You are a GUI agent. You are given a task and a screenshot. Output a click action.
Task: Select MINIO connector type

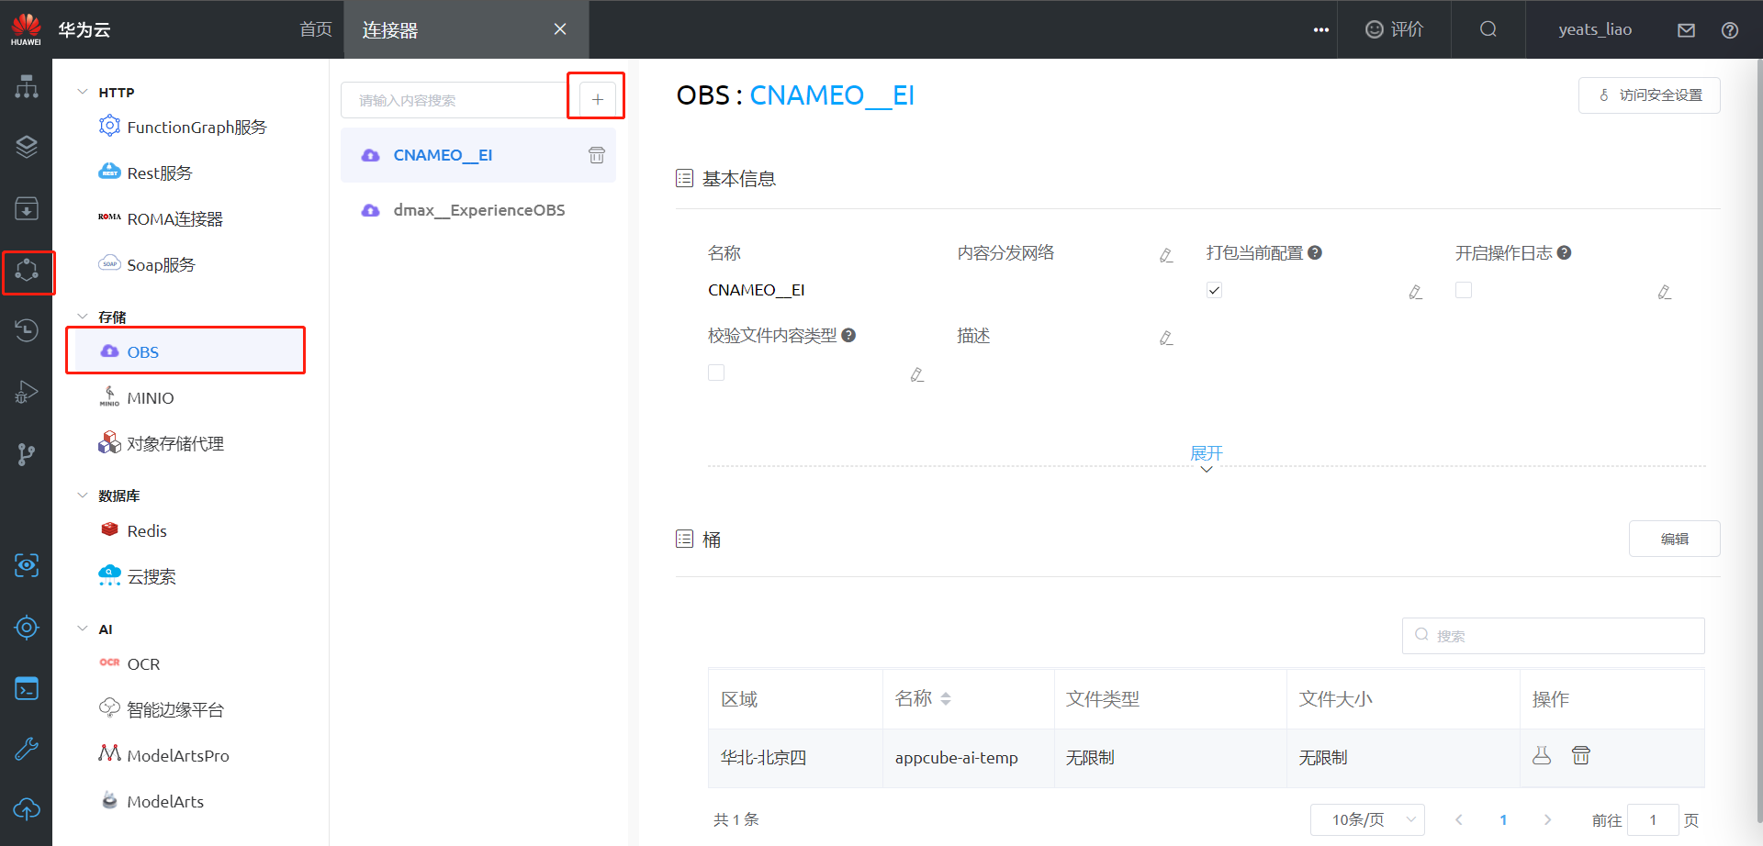pos(136,397)
